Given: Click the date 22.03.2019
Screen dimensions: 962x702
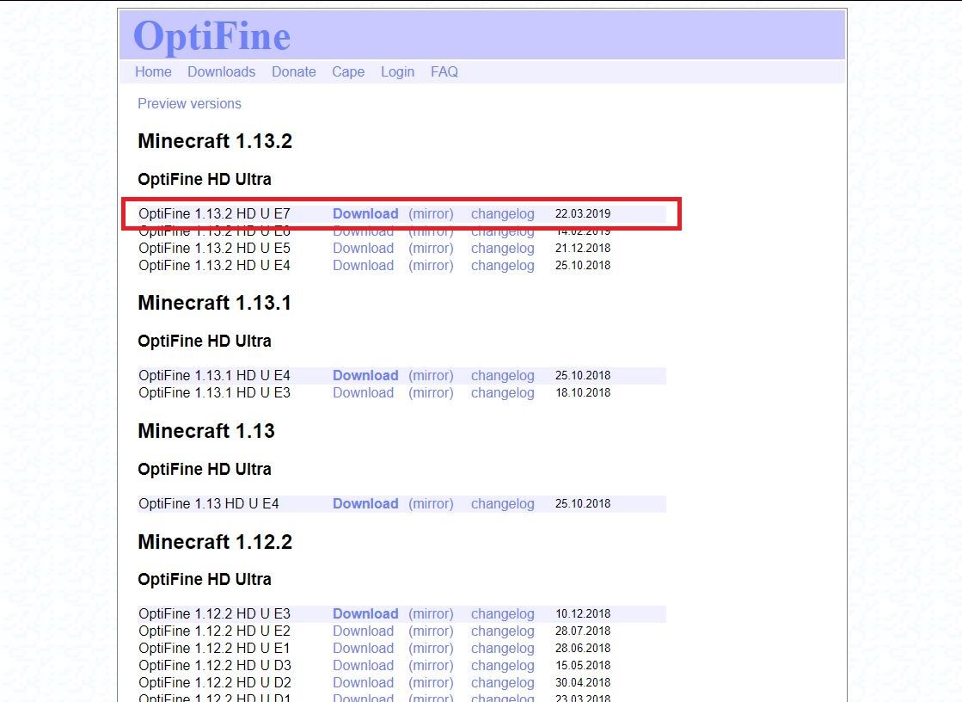Looking at the screenshot, I should click(x=583, y=213).
